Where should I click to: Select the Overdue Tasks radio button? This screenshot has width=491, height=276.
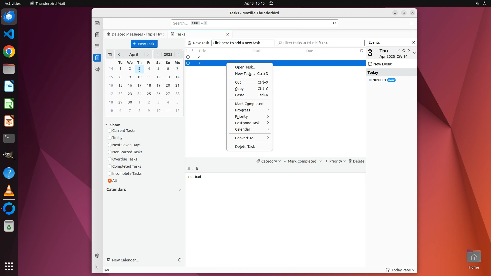(110, 159)
